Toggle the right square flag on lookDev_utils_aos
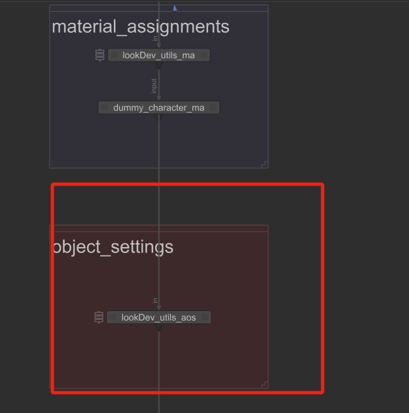The width and height of the screenshot is (409, 413). coord(205,317)
